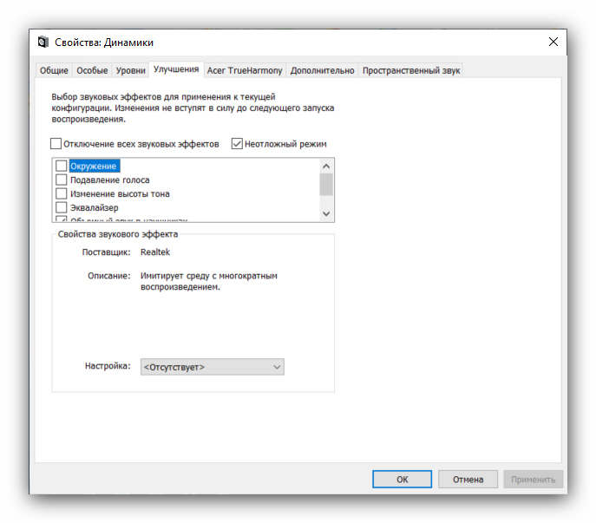Click the effects list scrollbar thumb
The width and height of the screenshot is (596, 523).
point(326,185)
